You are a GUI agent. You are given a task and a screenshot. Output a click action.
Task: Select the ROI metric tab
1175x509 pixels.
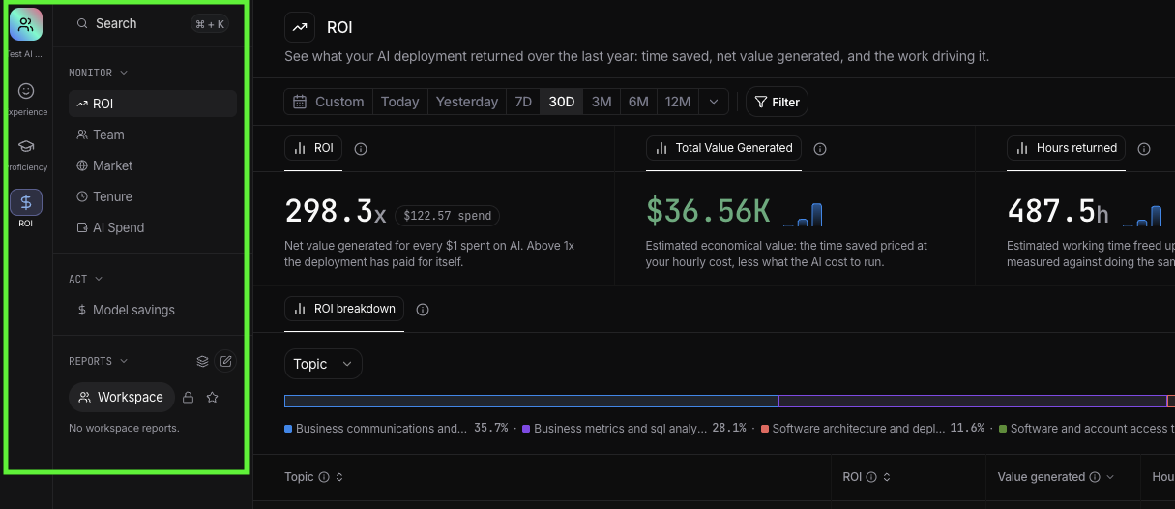pos(313,148)
